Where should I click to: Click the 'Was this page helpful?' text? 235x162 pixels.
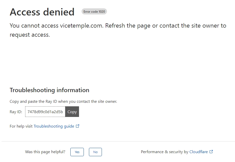45,152
